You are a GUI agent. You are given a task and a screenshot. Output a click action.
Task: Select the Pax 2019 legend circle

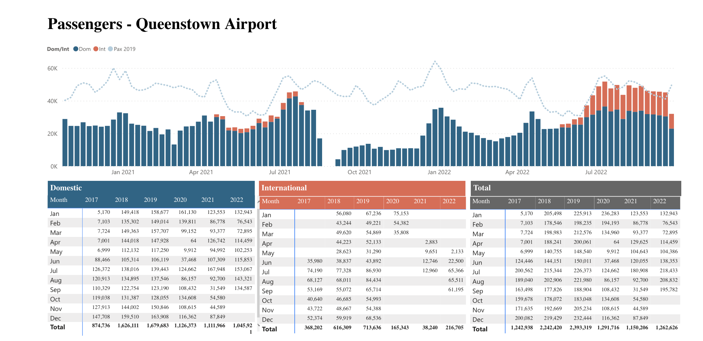[x=111, y=49]
